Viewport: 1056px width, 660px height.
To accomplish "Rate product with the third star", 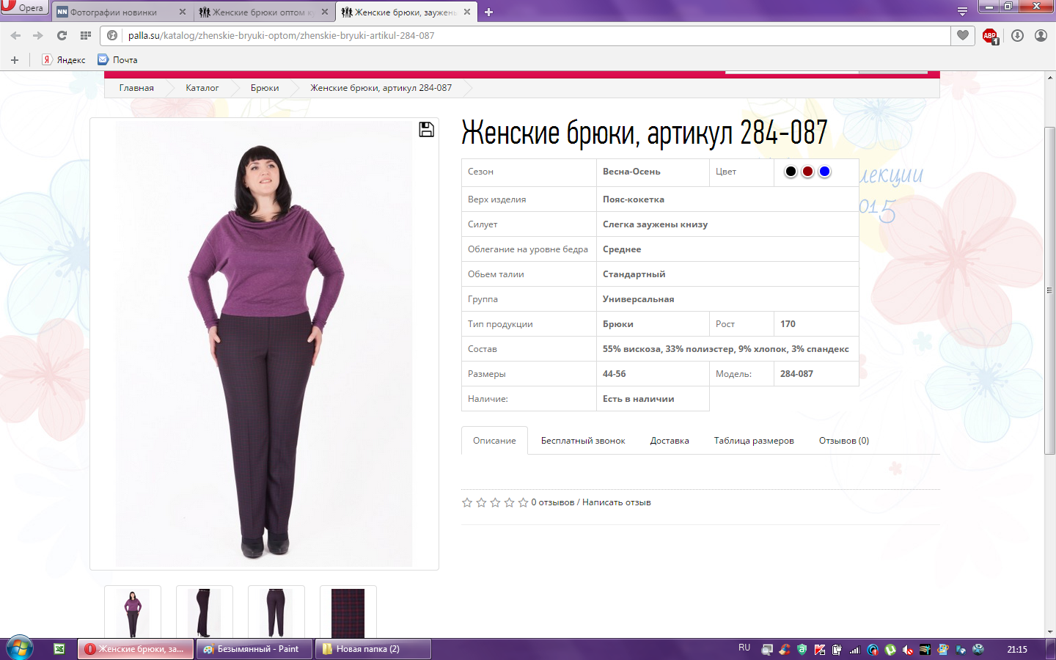I will point(495,502).
